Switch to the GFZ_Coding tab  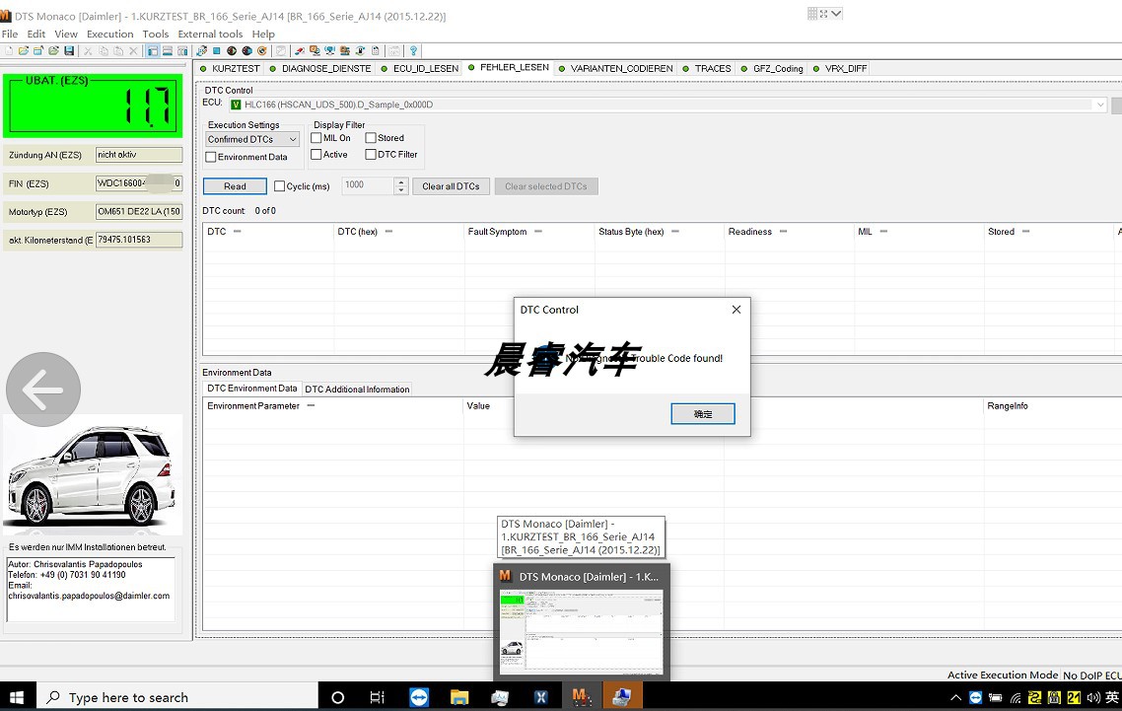coord(772,68)
